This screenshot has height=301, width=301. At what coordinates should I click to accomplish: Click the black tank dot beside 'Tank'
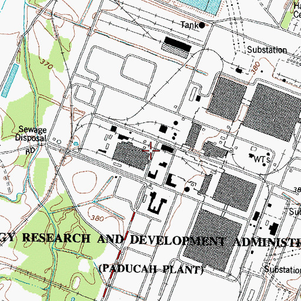[x=202, y=25]
